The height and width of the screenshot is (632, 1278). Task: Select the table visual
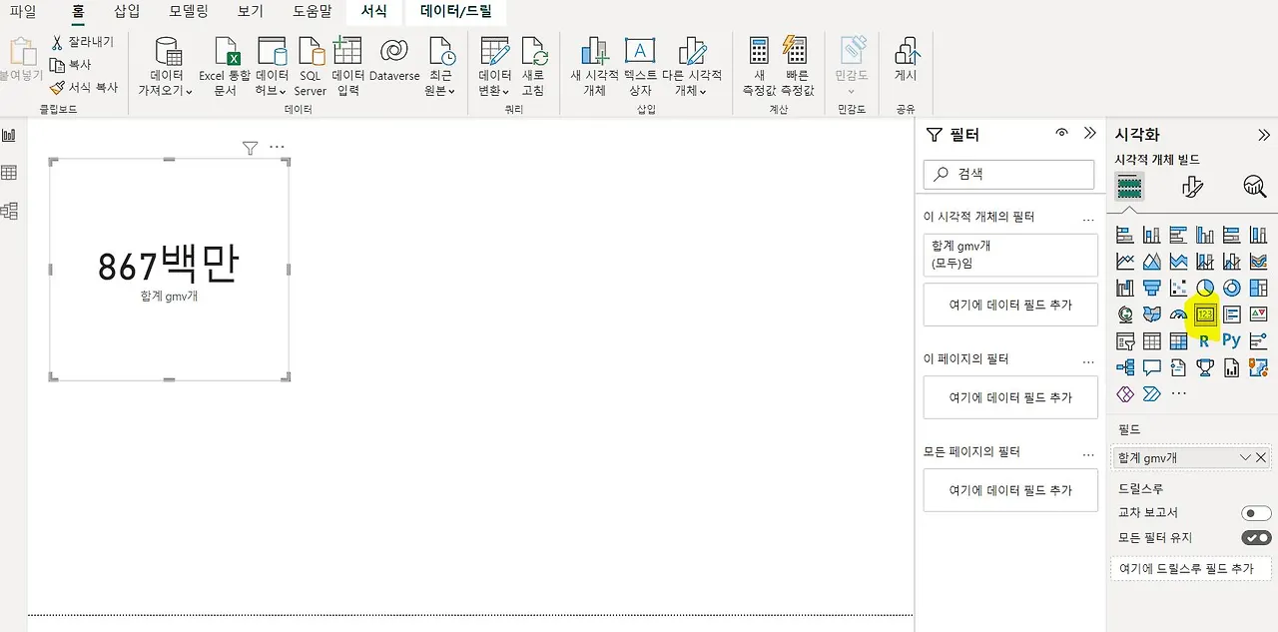coord(1152,340)
